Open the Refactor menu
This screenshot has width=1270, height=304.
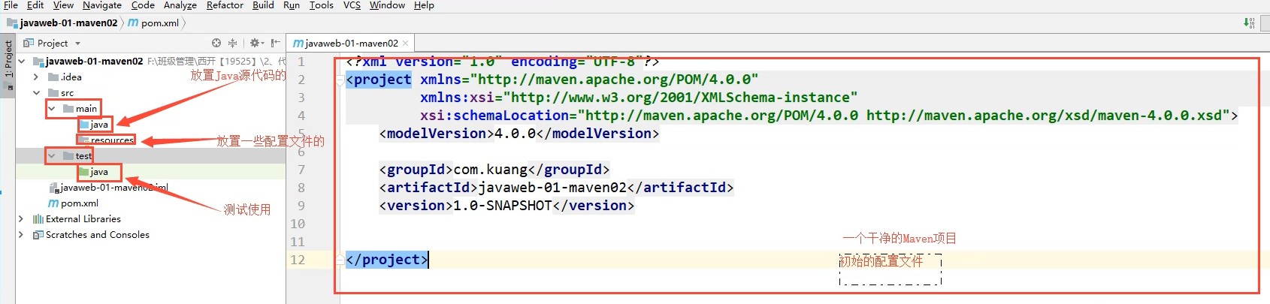click(225, 5)
